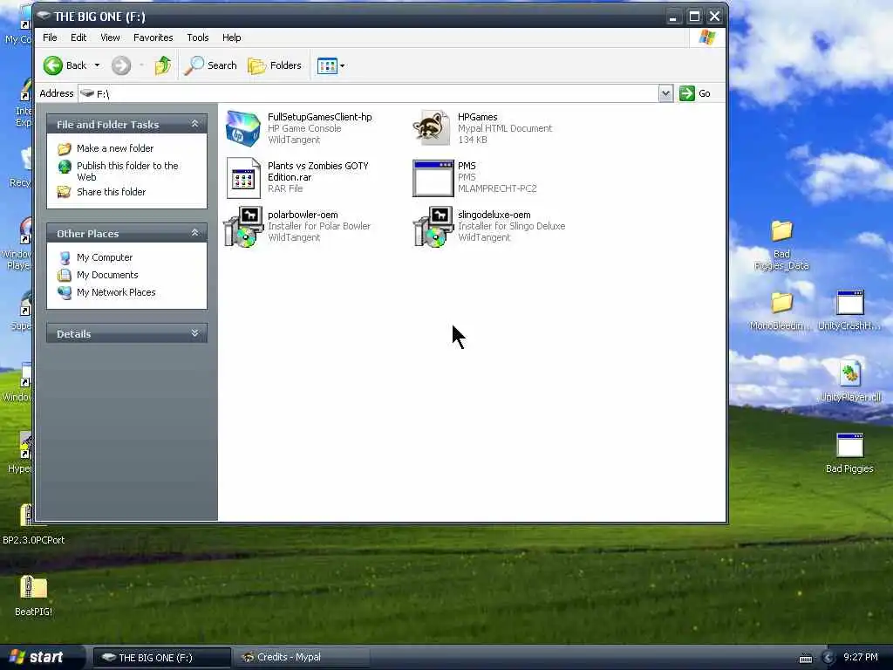Go to My Network Places
This screenshot has width=893, height=670.
(116, 292)
